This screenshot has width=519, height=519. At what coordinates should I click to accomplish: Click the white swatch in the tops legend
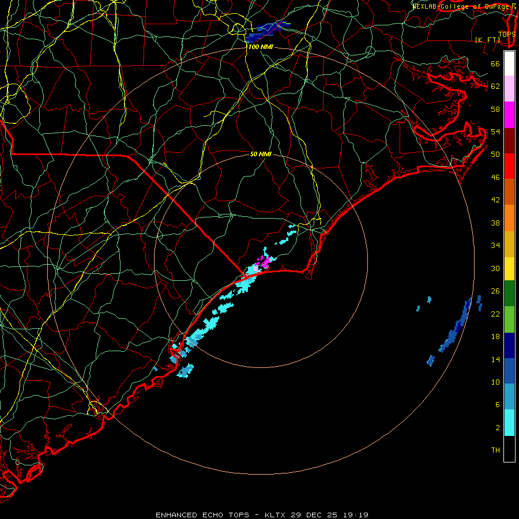509,63
